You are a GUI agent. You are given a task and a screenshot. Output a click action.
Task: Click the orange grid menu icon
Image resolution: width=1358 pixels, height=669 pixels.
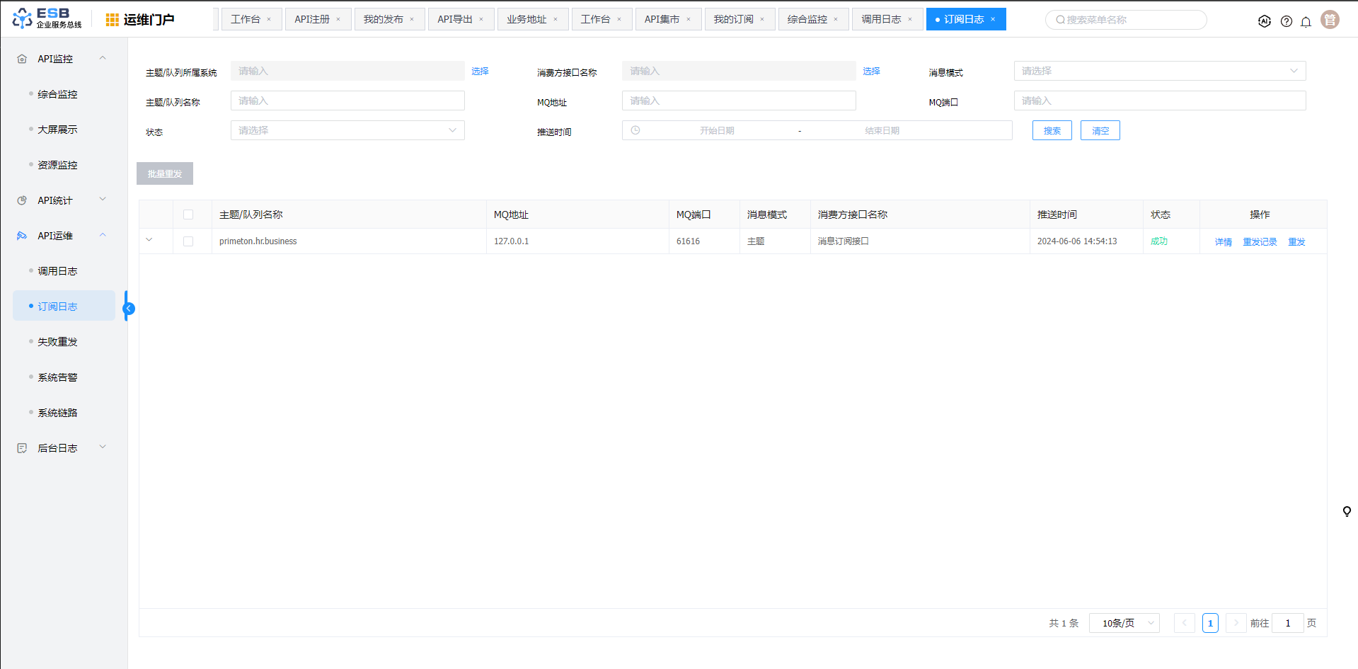(112, 20)
